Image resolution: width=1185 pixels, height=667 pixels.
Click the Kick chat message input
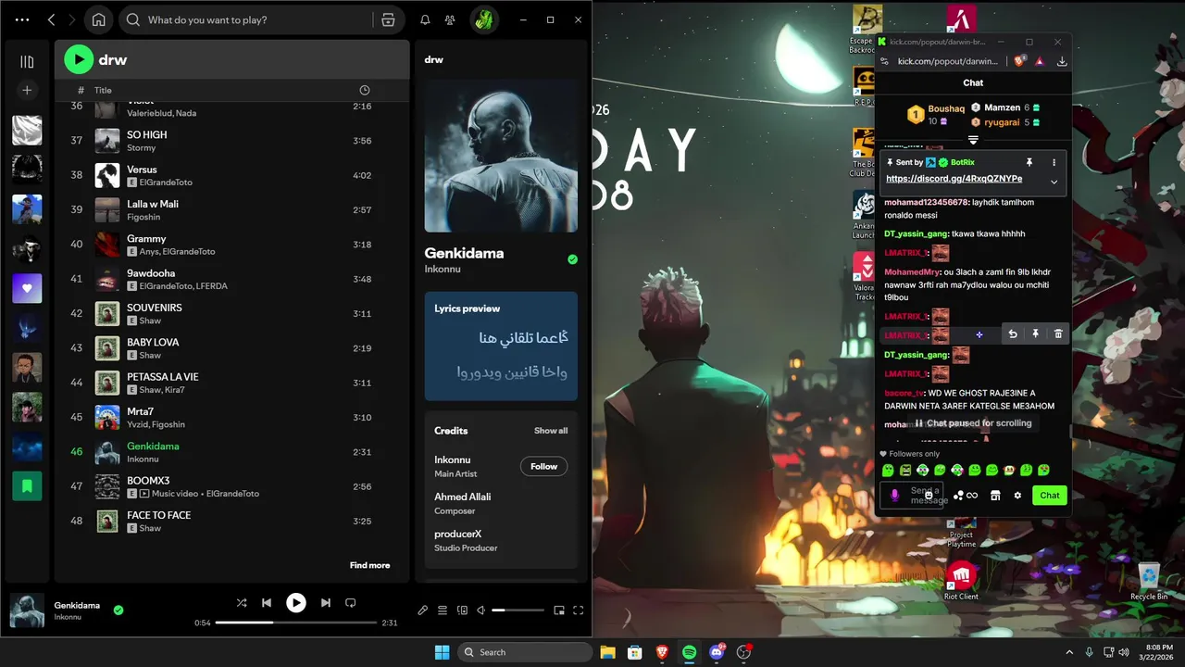(910, 495)
